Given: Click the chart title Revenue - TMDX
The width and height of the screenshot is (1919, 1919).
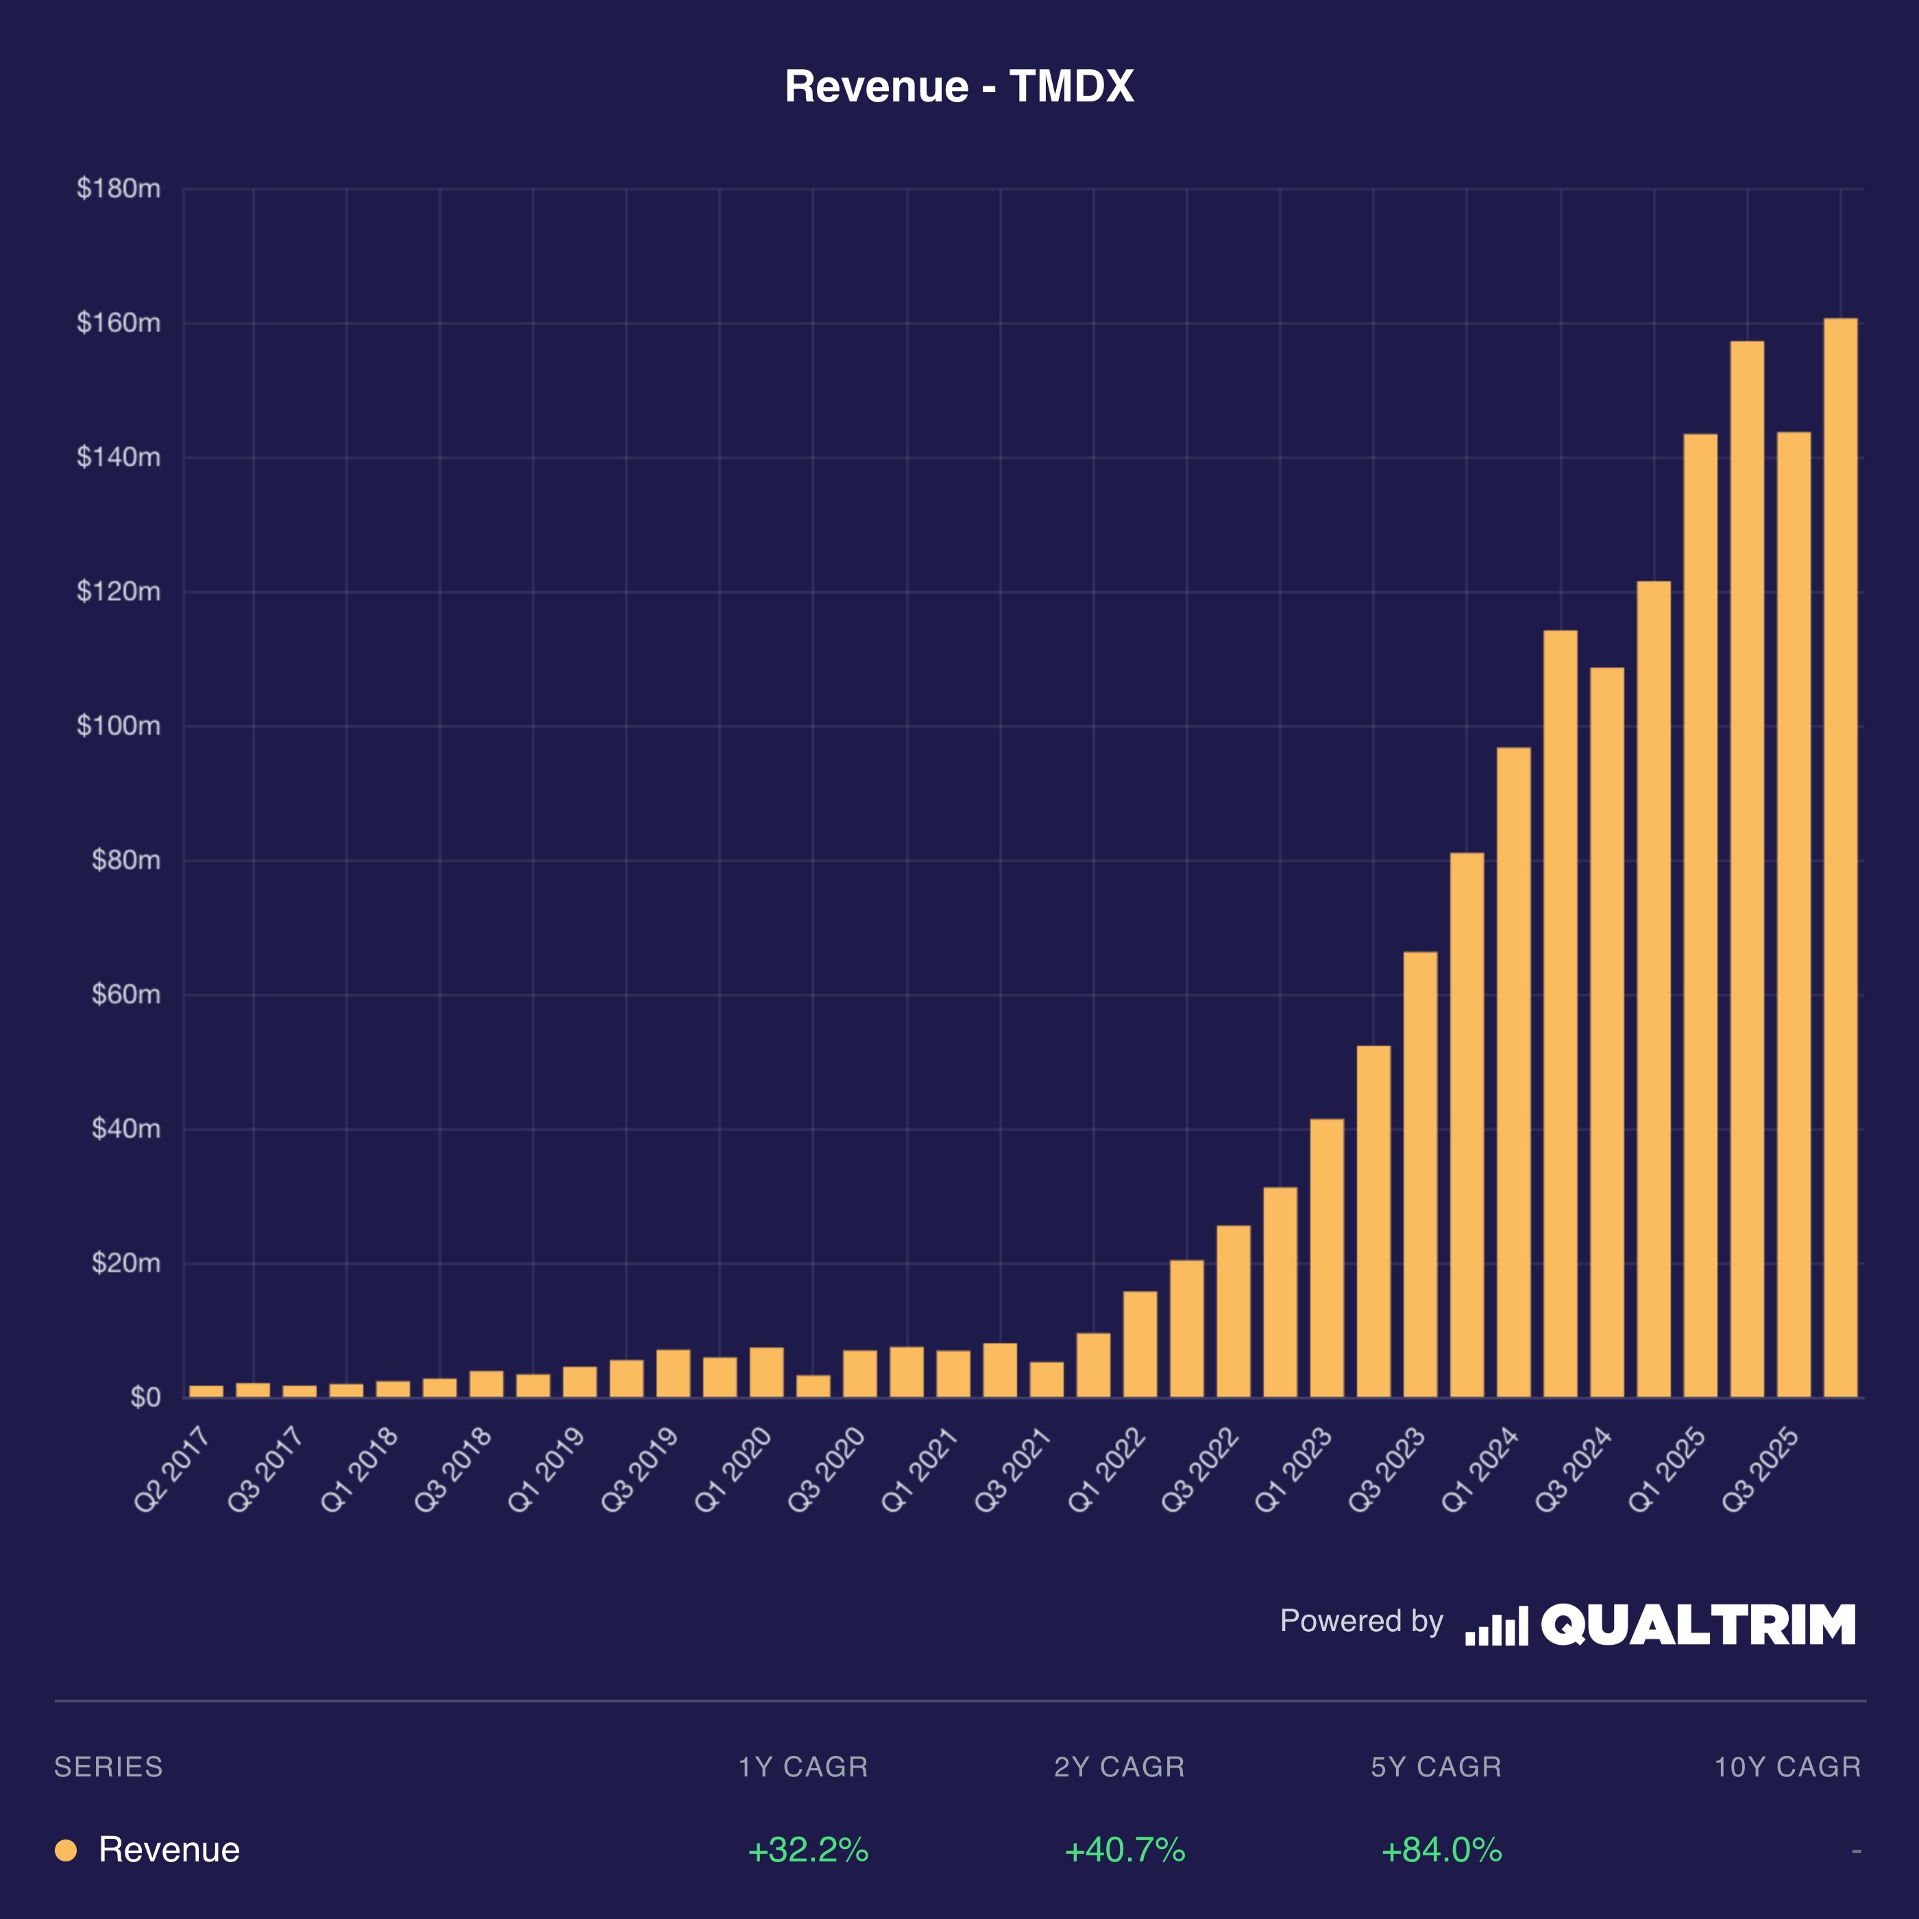Looking at the screenshot, I should (x=959, y=86).
